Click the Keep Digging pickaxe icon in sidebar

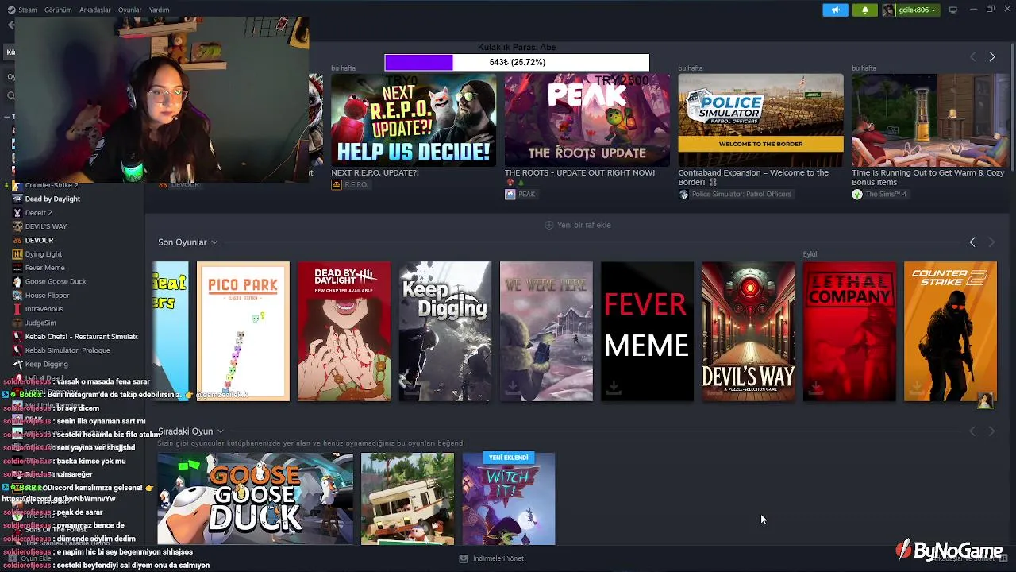17,364
